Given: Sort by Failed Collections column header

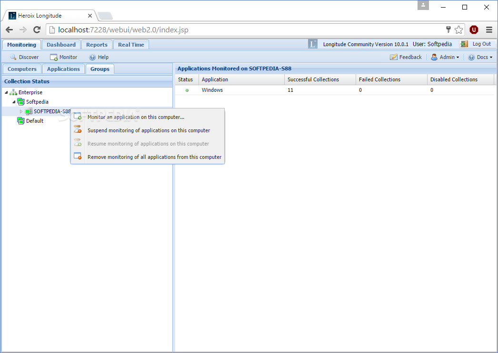Looking at the screenshot, I should tap(392, 79).
